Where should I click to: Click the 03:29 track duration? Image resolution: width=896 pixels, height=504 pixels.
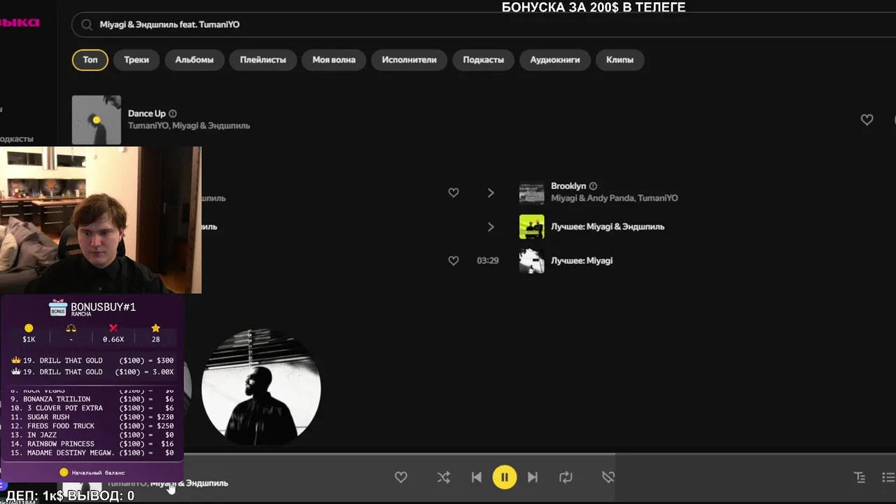coord(488,260)
